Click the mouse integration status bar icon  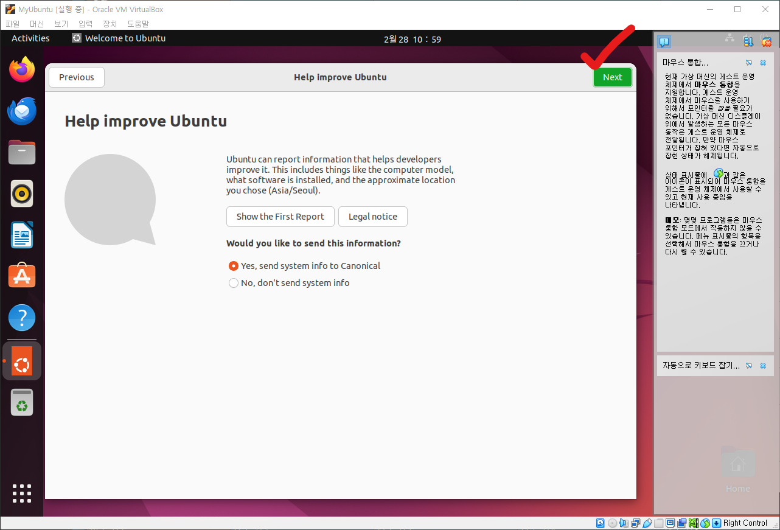[705, 523]
